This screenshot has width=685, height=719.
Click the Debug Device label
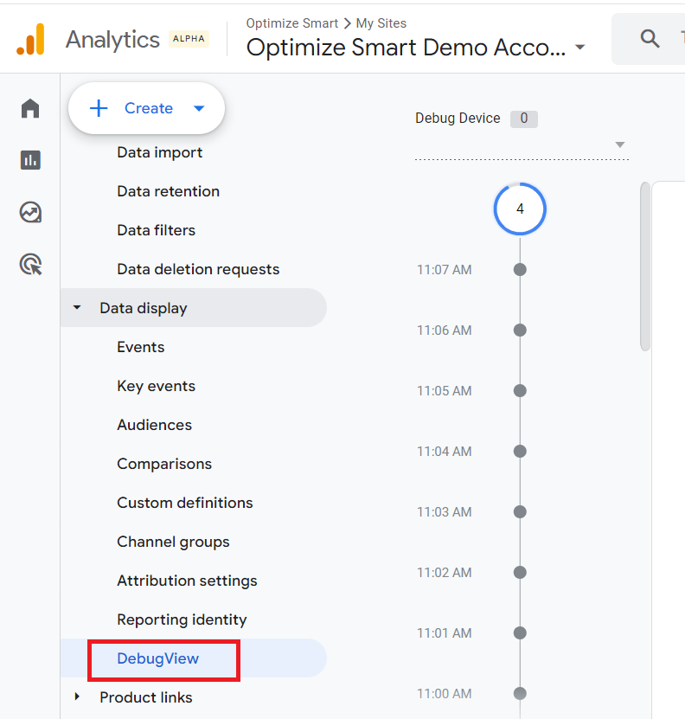tap(458, 119)
